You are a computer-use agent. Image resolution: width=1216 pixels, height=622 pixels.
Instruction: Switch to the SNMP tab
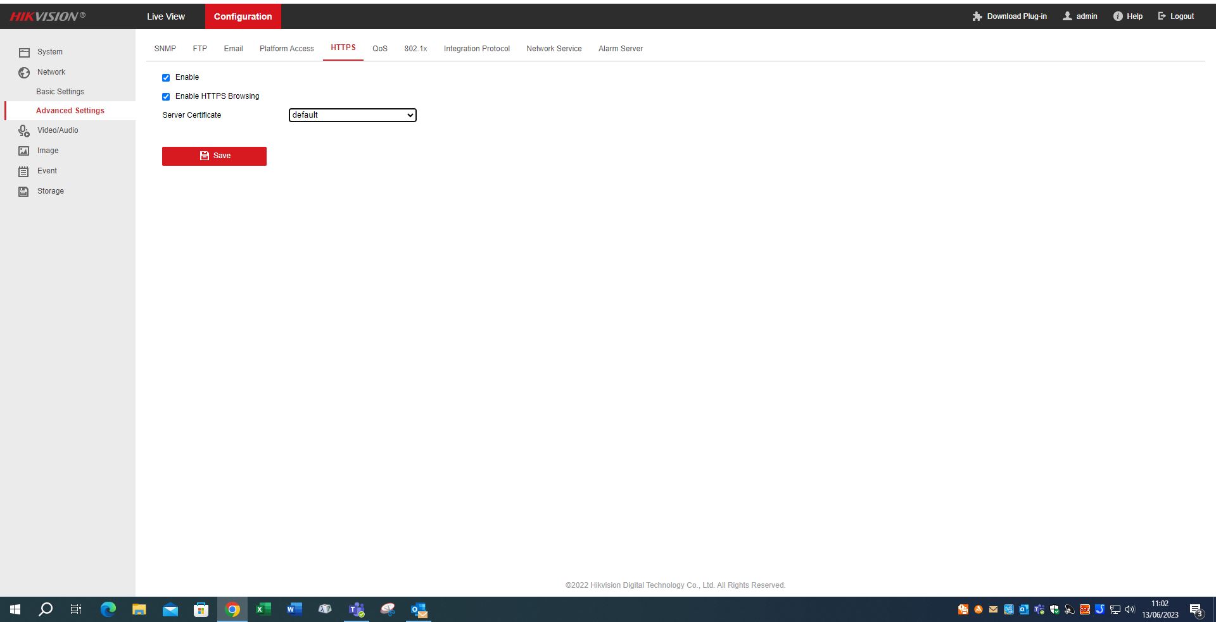click(x=165, y=49)
